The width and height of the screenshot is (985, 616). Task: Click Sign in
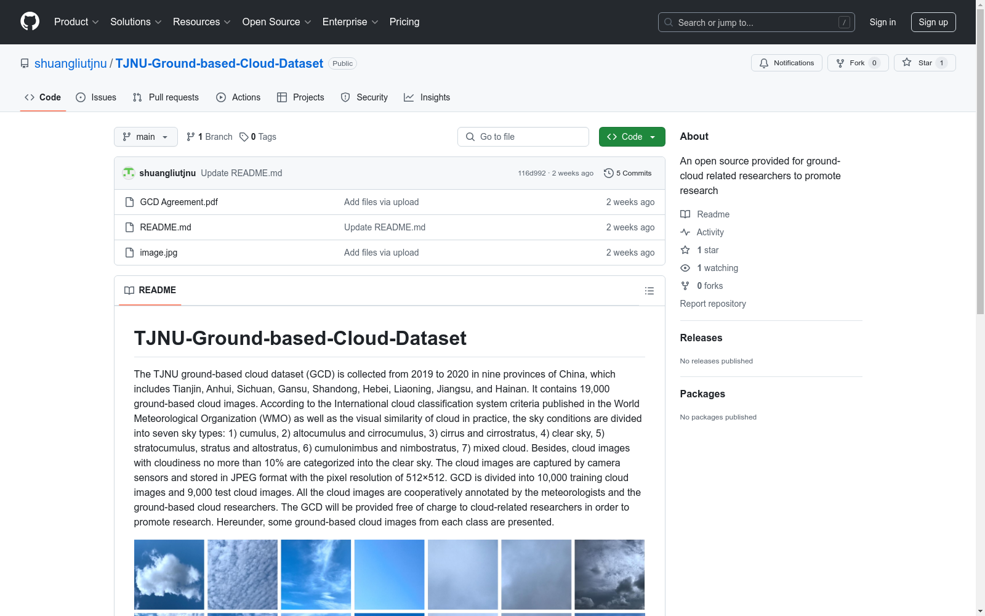pos(882,22)
